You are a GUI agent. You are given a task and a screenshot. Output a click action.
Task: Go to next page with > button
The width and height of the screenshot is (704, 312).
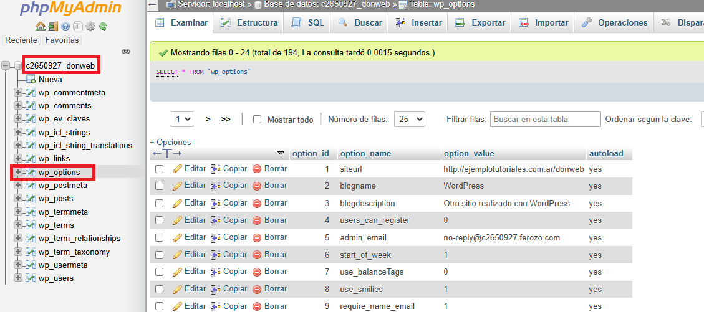pyautogui.click(x=208, y=119)
